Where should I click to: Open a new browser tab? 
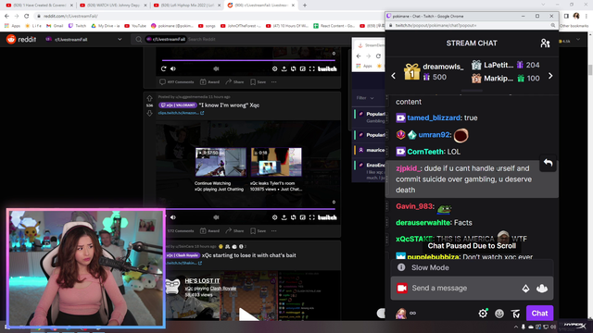305,6
